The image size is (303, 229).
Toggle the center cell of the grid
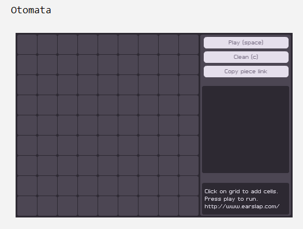108,125
